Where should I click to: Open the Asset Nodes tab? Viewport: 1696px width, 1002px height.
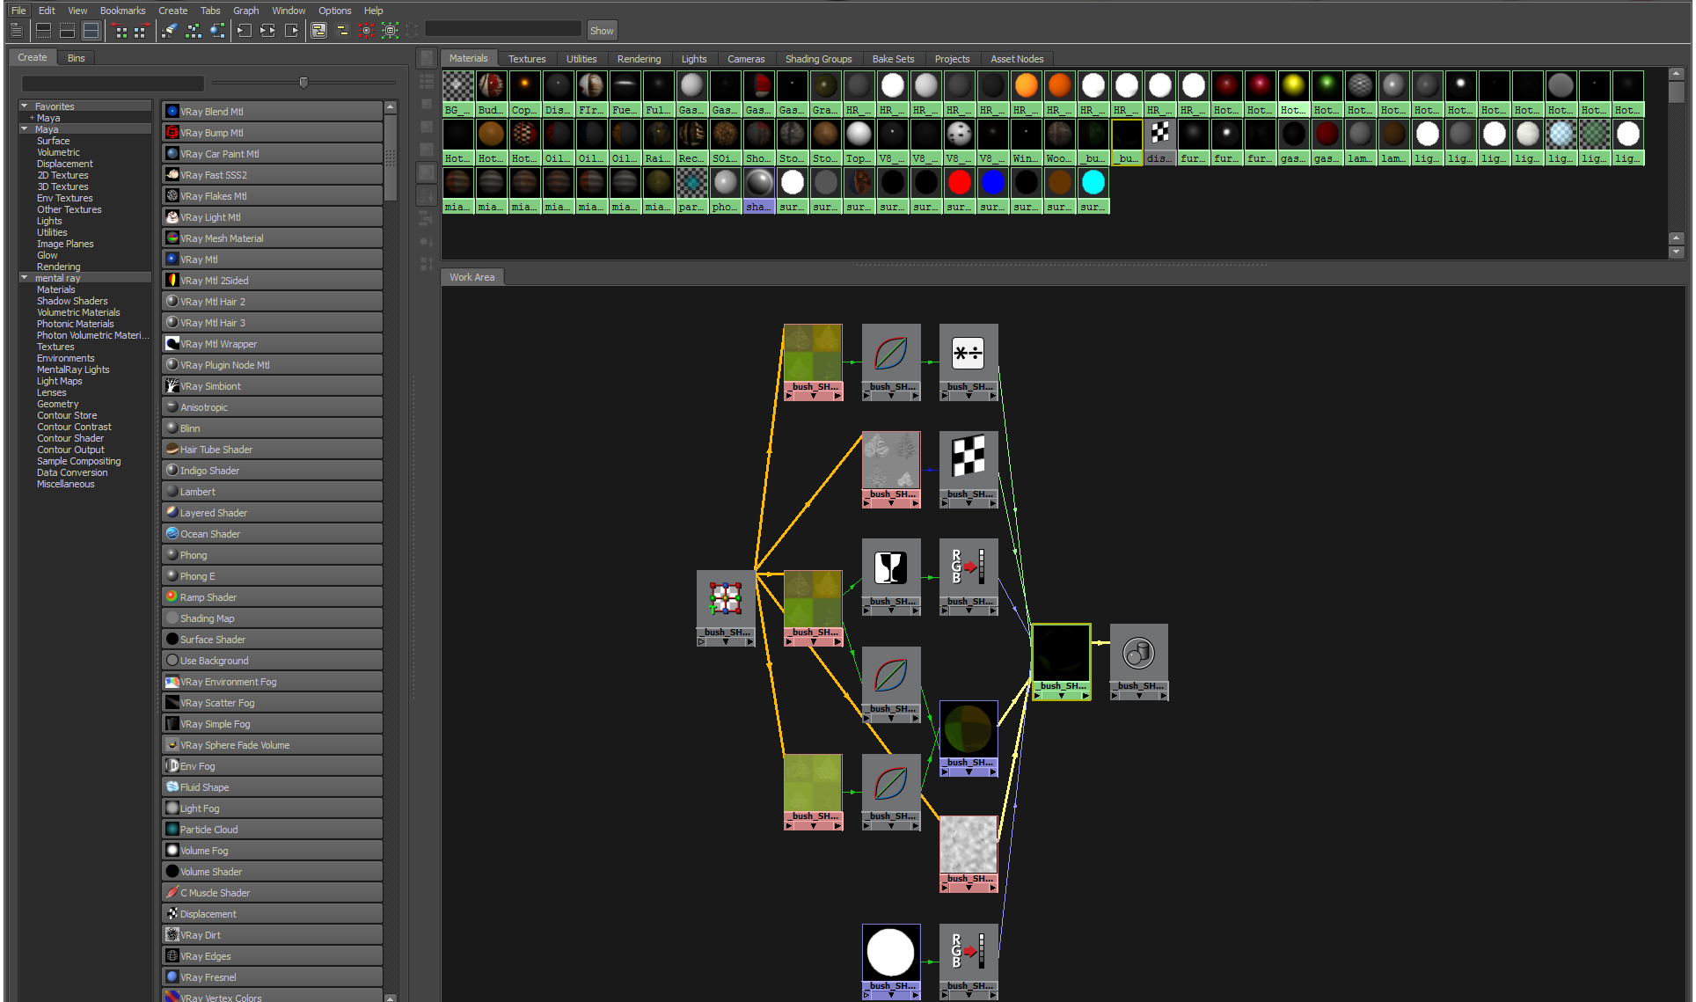[1017, 59]
